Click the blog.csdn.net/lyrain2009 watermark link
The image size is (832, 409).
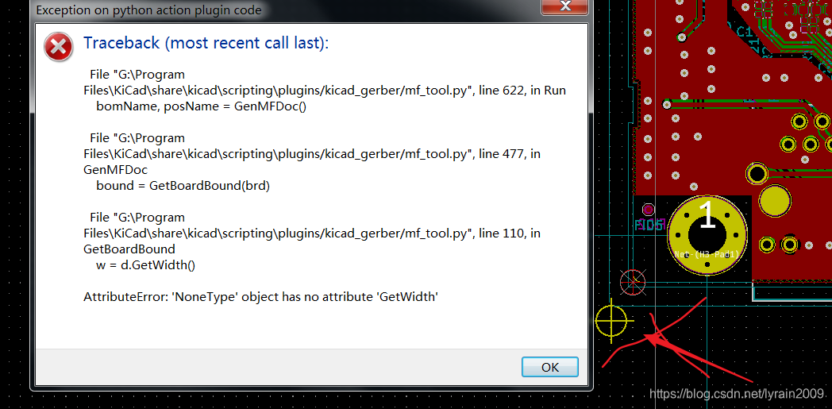(x=737, y=393)
